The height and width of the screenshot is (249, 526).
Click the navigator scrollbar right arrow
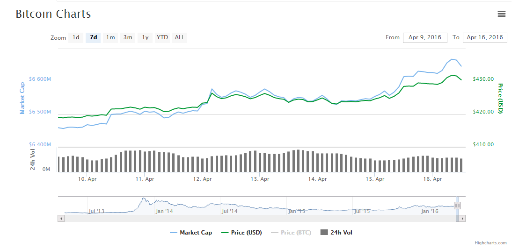pos(462,218)
